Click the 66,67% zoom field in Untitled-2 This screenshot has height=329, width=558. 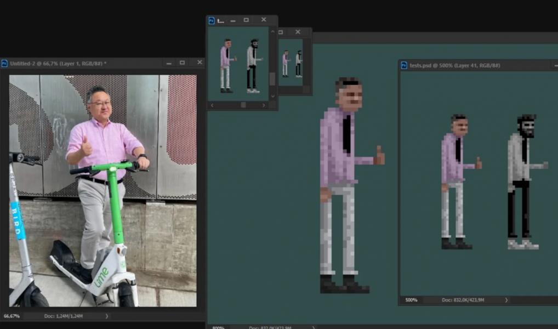[x=12, y=316]
